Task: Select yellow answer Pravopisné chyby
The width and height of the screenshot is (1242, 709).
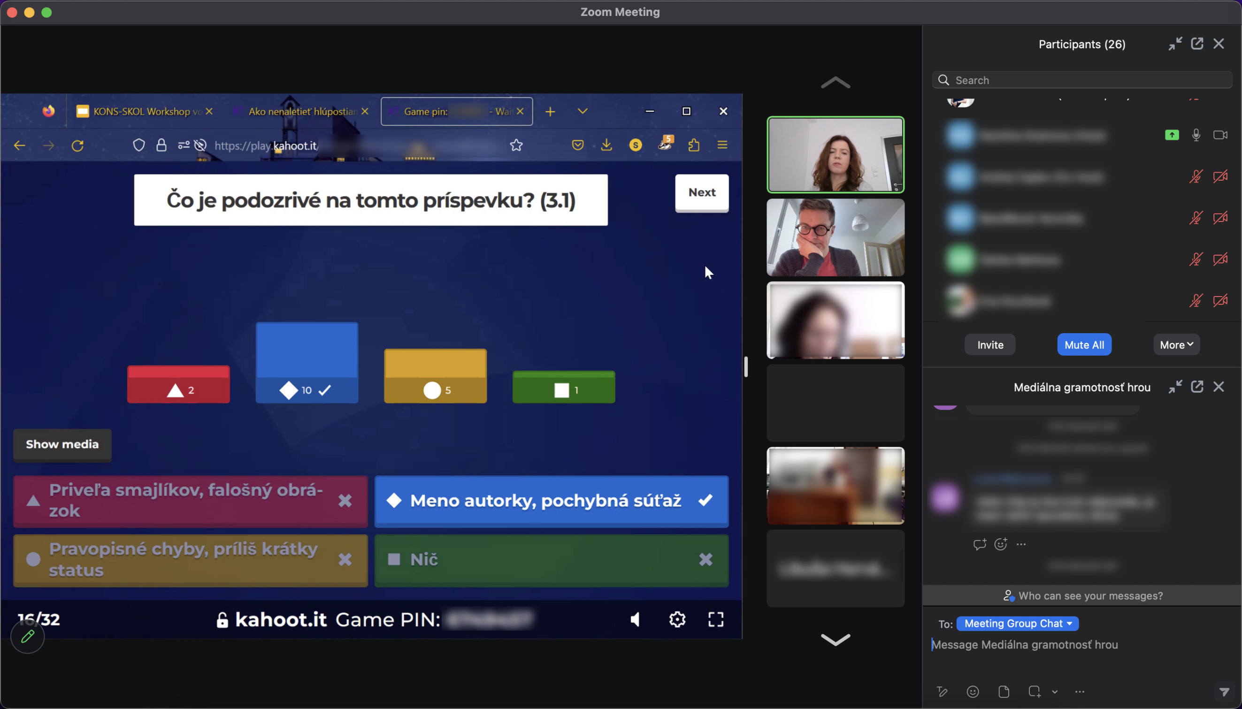Action: point(191,559)
